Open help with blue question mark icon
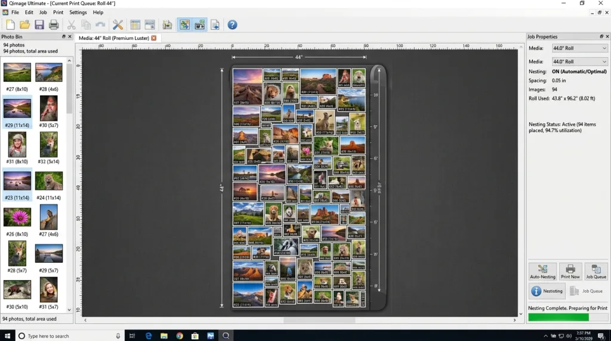Screen dimensions: 611x341 click(x=232, y=25)
